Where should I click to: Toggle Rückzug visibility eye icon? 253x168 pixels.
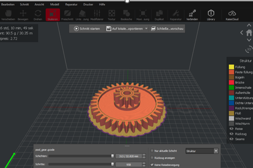(x=231, y=134)
